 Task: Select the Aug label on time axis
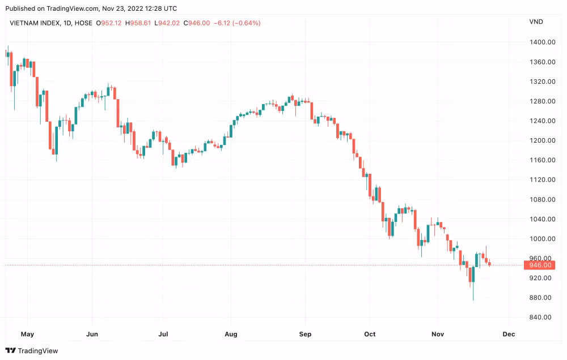coord(231,334)
